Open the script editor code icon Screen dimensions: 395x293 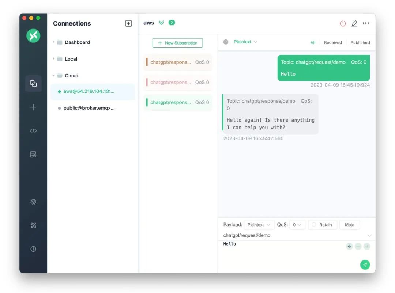[33, 131]
